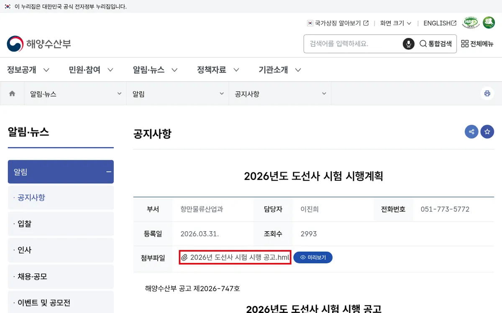Click the print page icon

[x=487, y=93]
